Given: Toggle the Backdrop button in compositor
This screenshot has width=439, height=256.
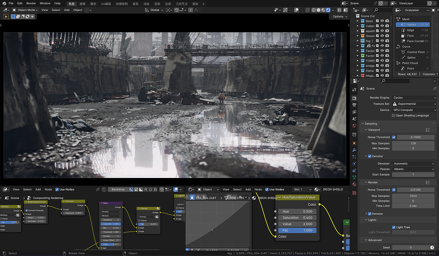Looking at the screenshot, I should coord(118,189).
